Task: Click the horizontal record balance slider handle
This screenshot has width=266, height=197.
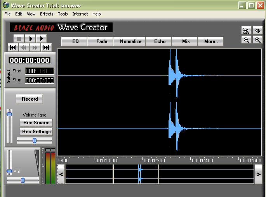Action: 35,140
